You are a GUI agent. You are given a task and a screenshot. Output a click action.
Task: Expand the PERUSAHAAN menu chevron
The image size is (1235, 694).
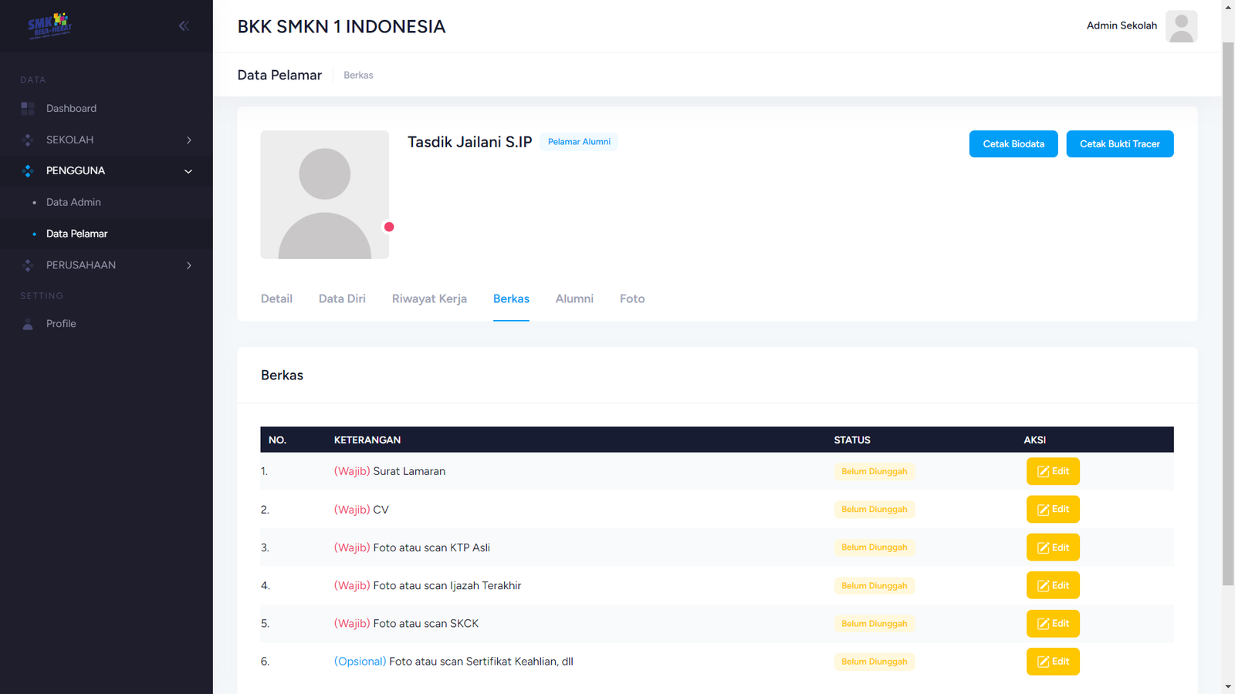click(x=188, y=265)
